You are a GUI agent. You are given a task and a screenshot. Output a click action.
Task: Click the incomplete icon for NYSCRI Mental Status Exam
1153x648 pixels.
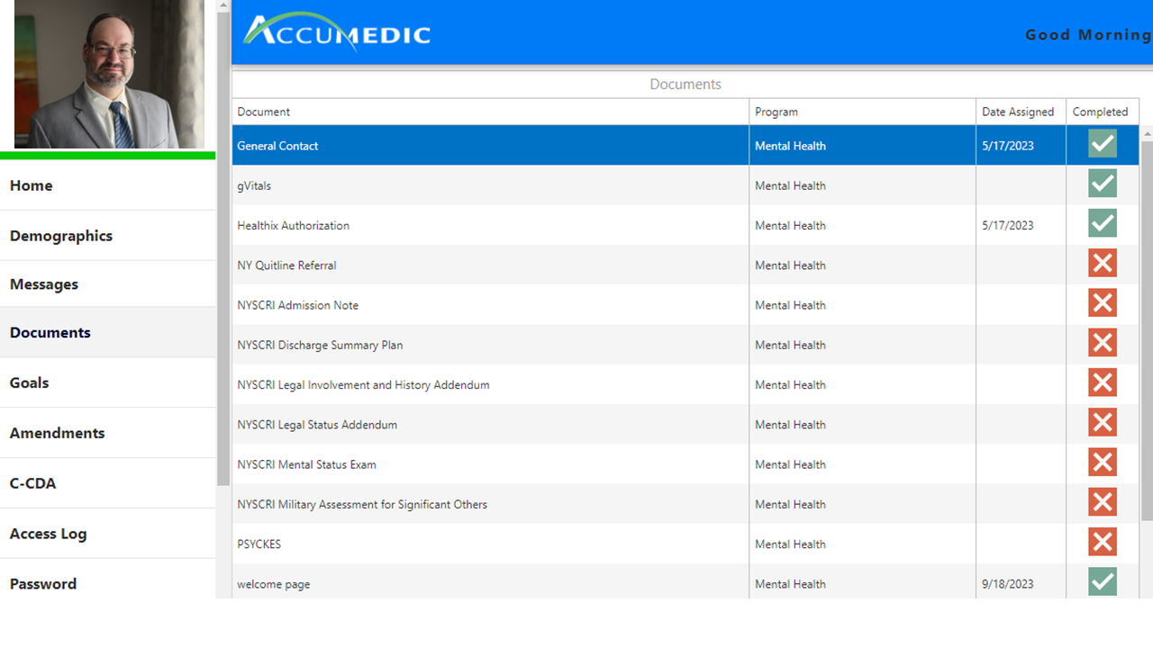point(1102,462)
